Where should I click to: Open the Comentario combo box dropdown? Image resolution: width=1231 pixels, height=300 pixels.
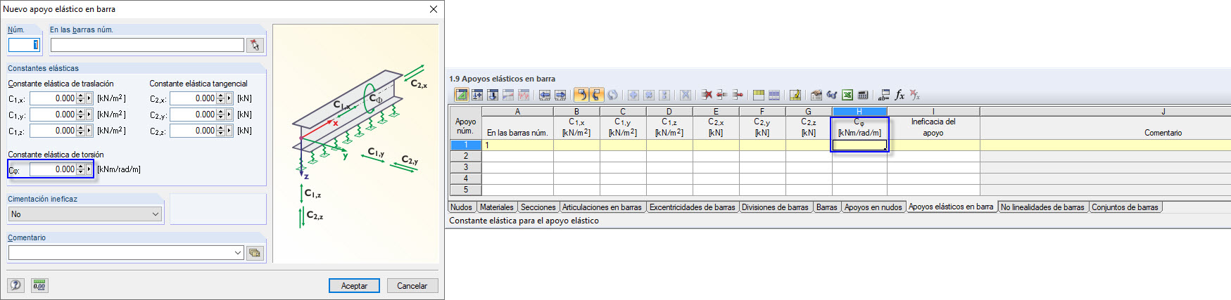coord(237,252)
